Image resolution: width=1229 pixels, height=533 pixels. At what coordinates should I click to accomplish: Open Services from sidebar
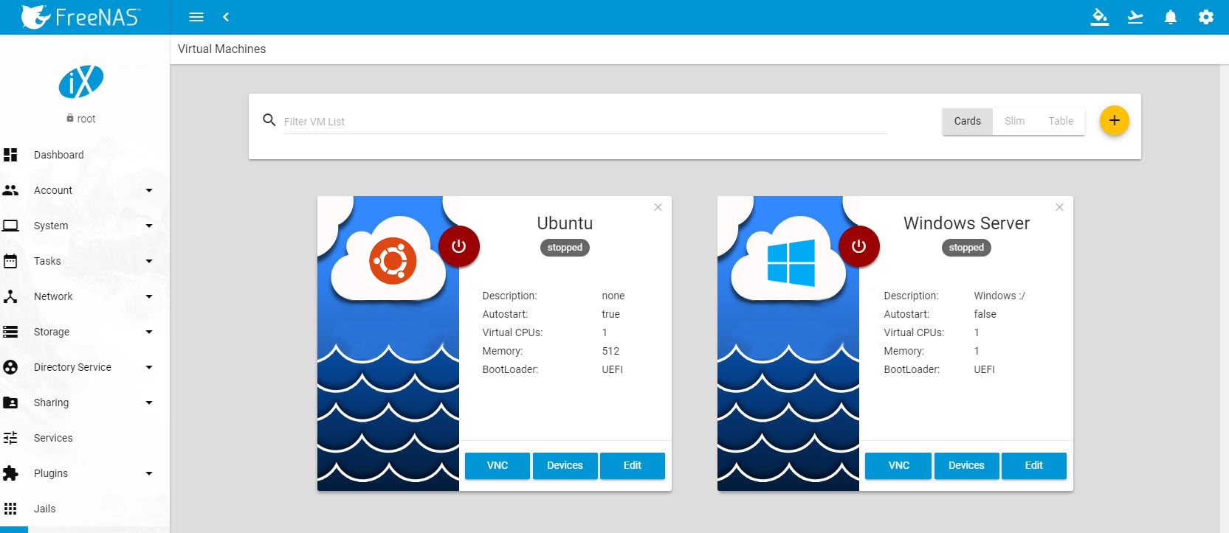click(53, 438)
